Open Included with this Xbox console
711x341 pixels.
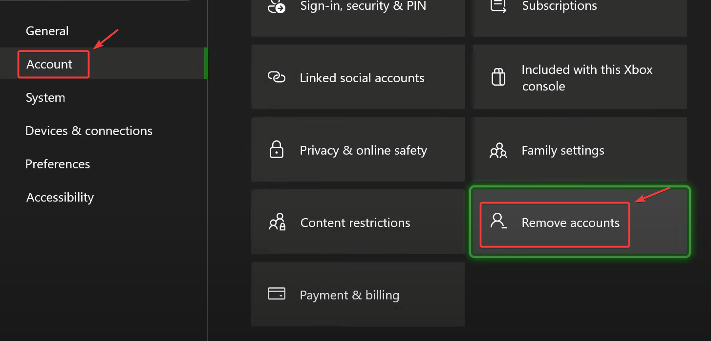580,78
